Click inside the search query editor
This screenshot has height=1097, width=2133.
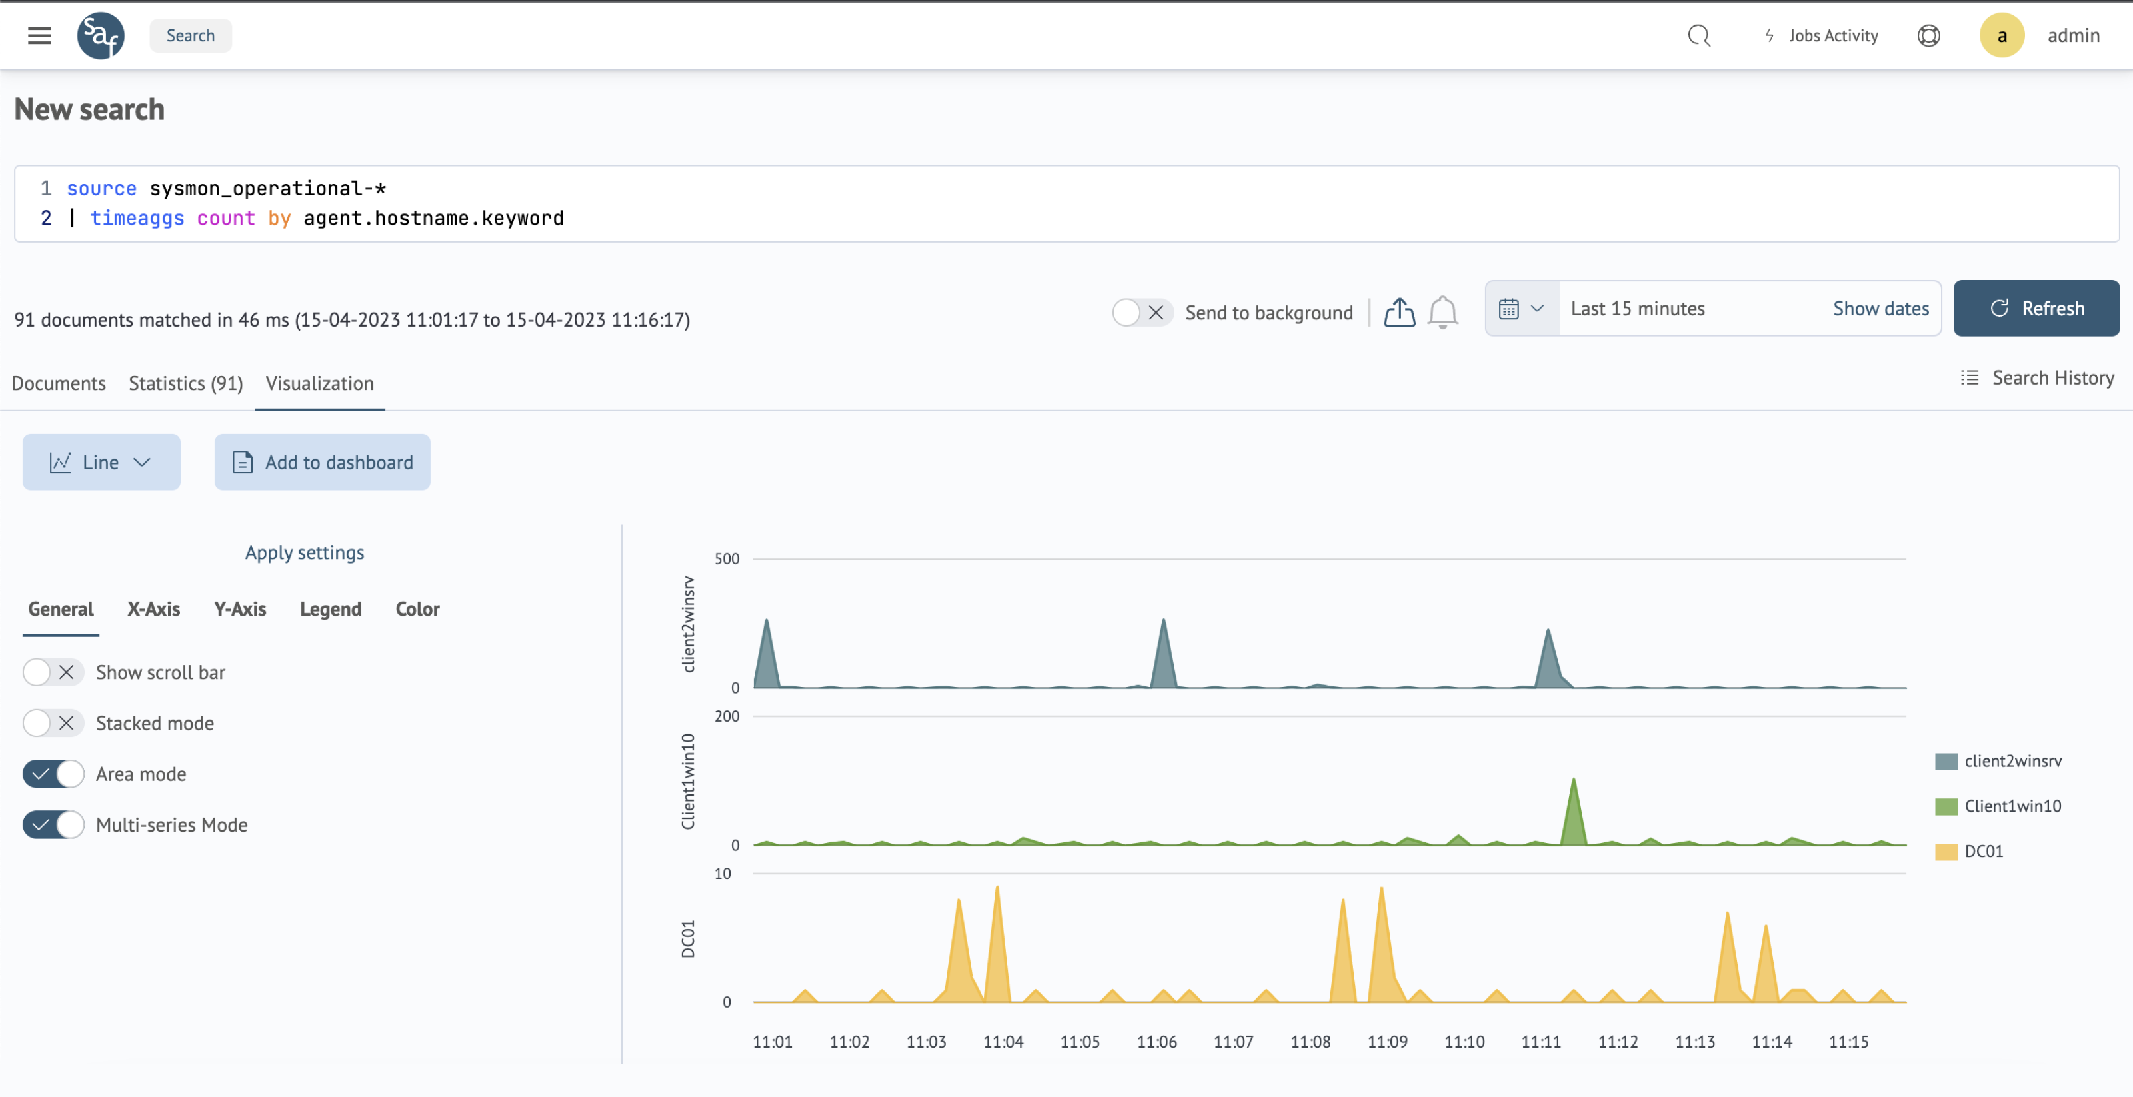[x=994, y=204]
